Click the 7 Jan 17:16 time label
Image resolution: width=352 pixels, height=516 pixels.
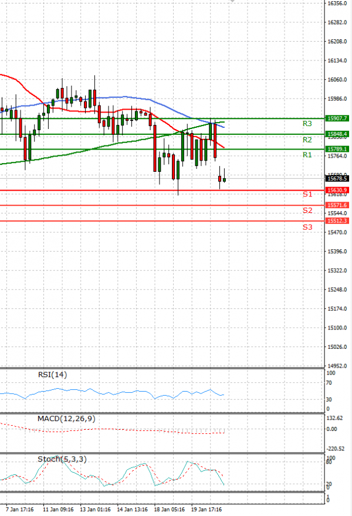[19, 510]
